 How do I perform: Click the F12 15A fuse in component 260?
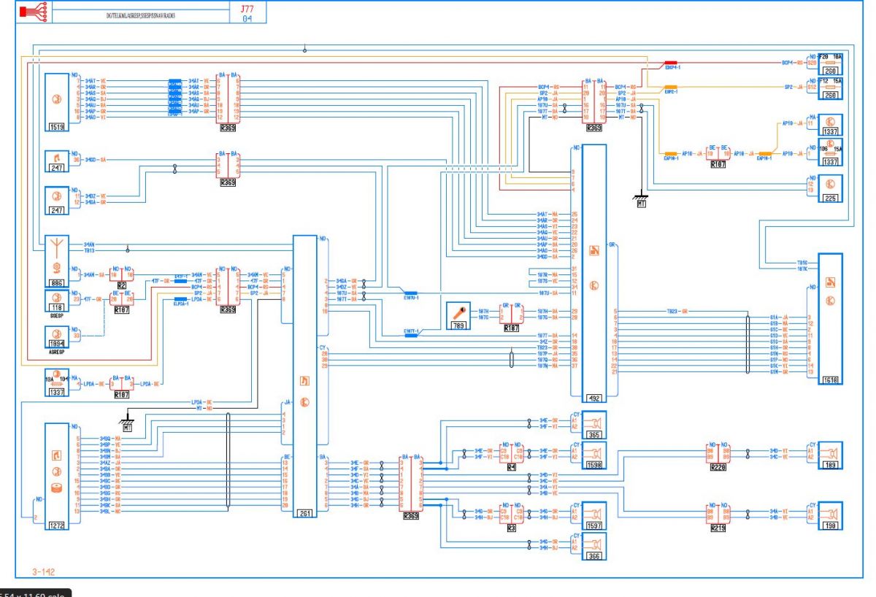coord(830,87)
